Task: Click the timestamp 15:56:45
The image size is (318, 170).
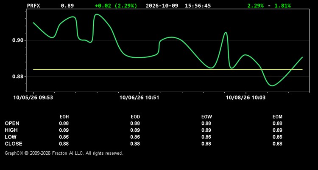Action: tap(198, 6)
